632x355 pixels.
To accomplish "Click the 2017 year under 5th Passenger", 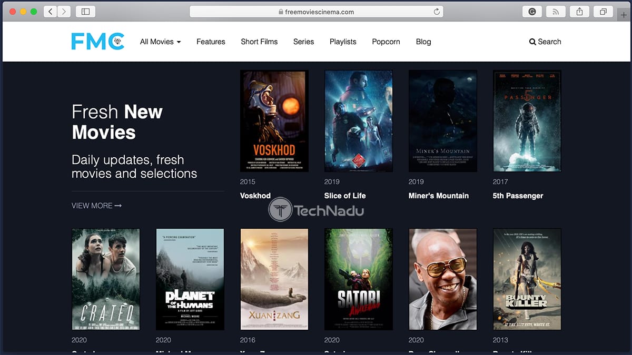I will [x=500, y=181].
